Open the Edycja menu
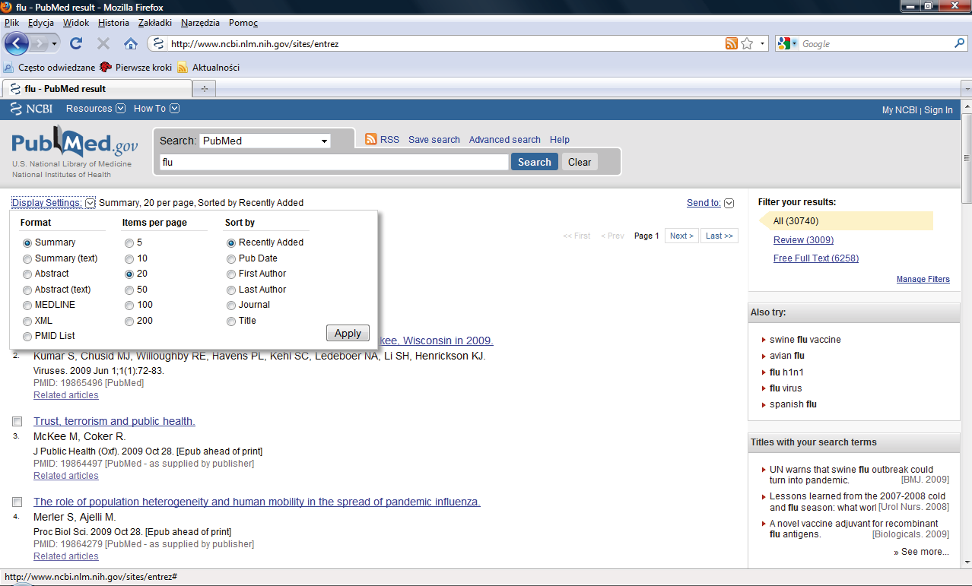This screenshot has height=586, width=972. click(41, 23)
